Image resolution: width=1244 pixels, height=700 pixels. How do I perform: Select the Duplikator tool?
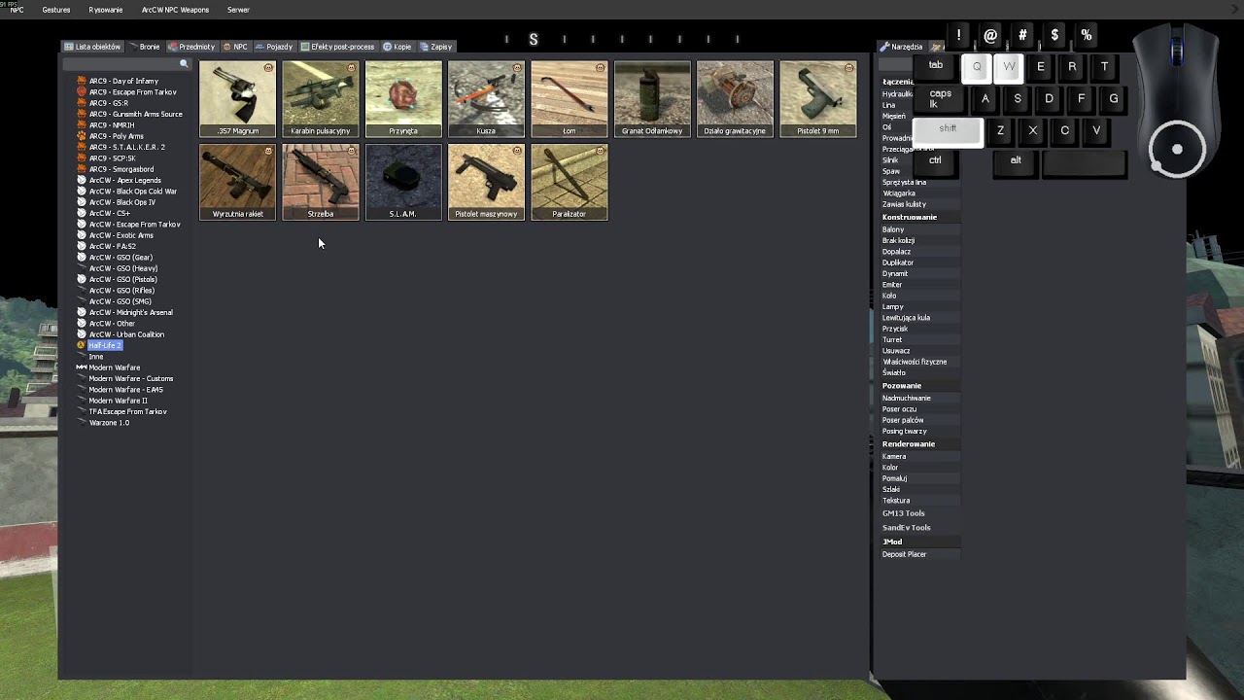[x=918, y=262]
